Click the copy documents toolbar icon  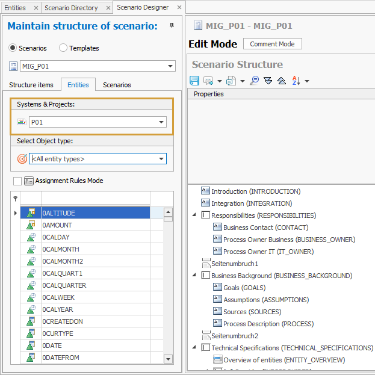[x=231, y=81]
